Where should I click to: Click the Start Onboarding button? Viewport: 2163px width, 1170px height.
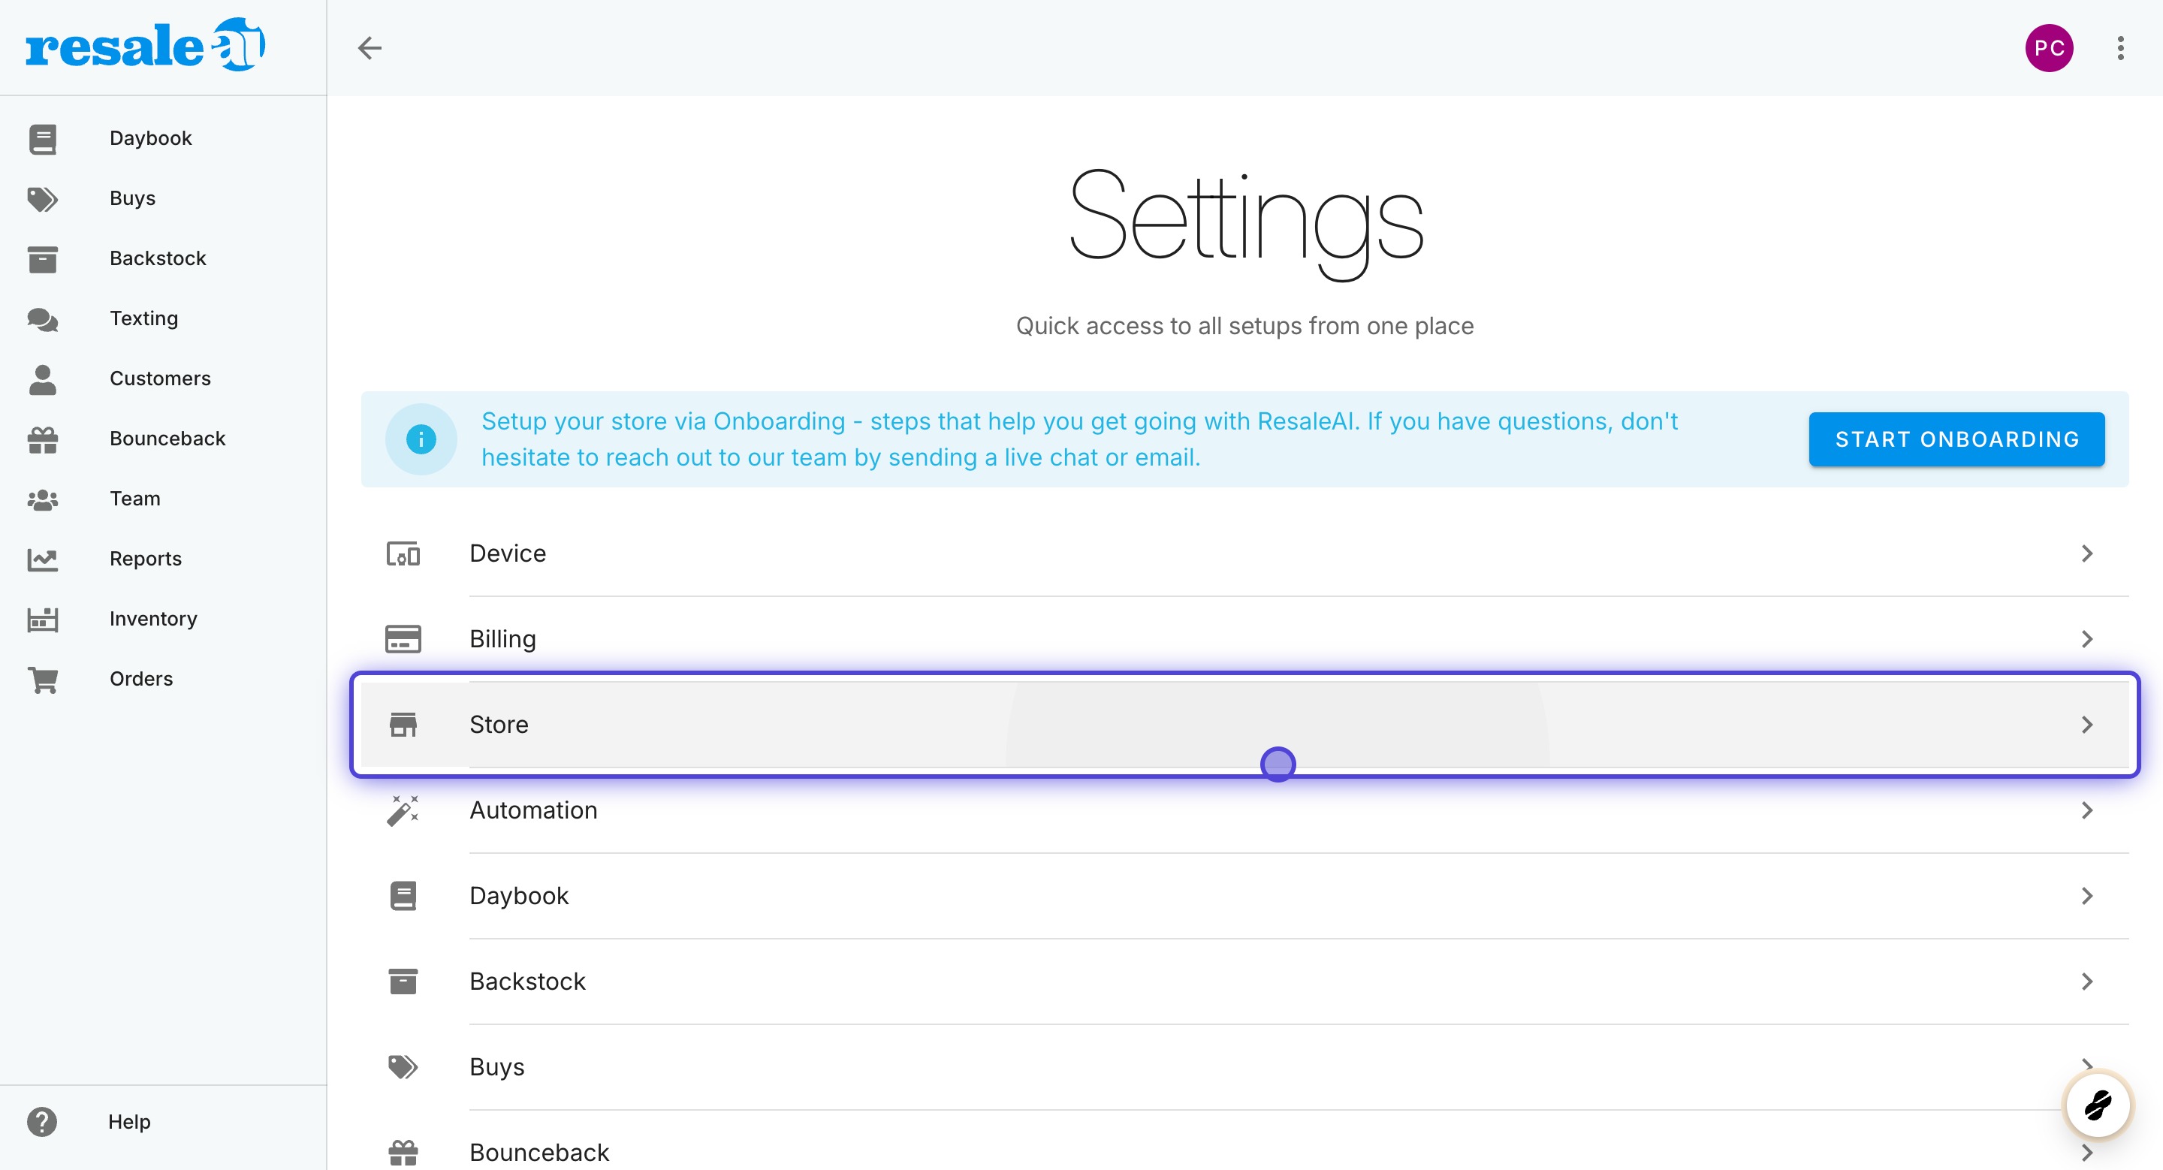click(x=1956, y=439)
